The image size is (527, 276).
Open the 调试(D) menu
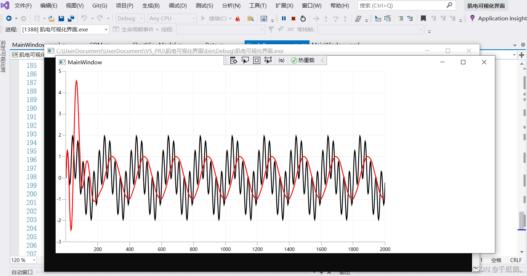[x=178, y=6]
